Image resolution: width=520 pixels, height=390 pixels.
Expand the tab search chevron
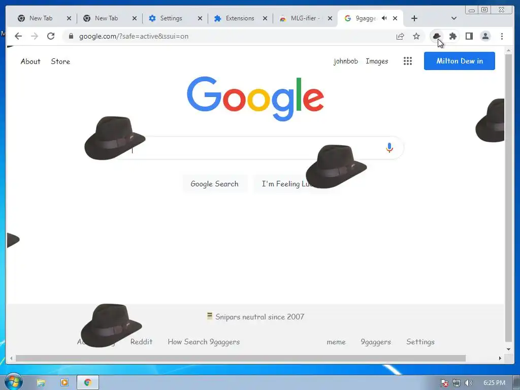point(454,18)
